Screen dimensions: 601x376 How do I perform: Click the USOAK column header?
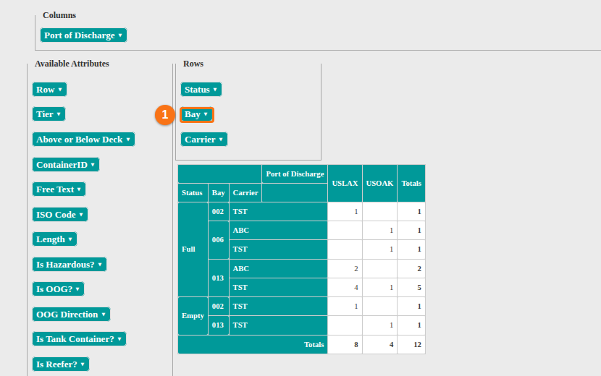pos(380,184)
